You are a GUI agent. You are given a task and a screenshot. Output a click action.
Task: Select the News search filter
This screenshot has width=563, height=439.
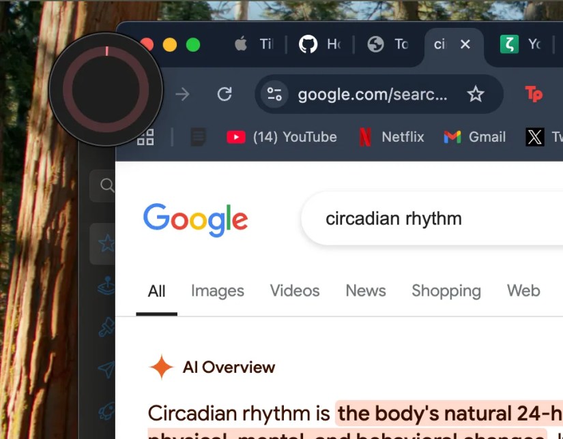(366, 291)
